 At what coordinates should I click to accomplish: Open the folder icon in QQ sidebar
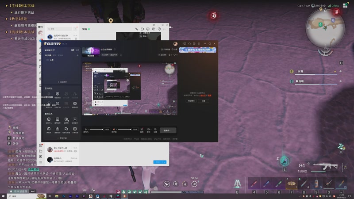coord(41,151)
